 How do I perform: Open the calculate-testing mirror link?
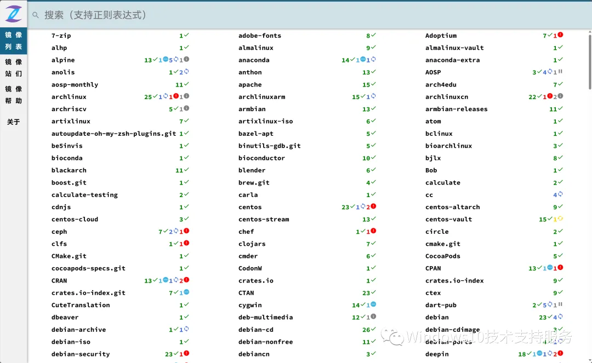point(84,195)
